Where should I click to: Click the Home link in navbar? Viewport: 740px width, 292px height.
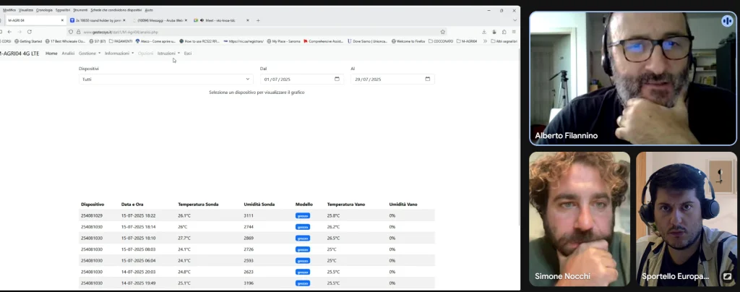[51, 53]
